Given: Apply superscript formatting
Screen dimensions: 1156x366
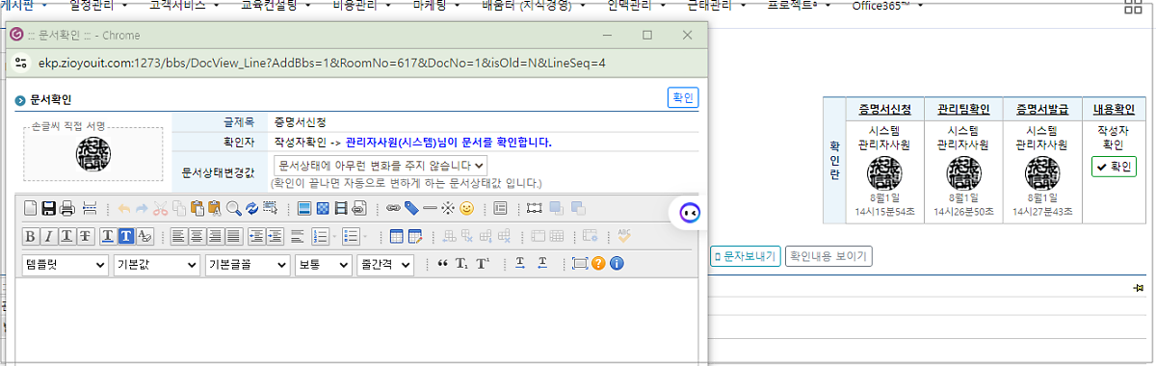Looking at the screenshot, I should click(482, 263).
